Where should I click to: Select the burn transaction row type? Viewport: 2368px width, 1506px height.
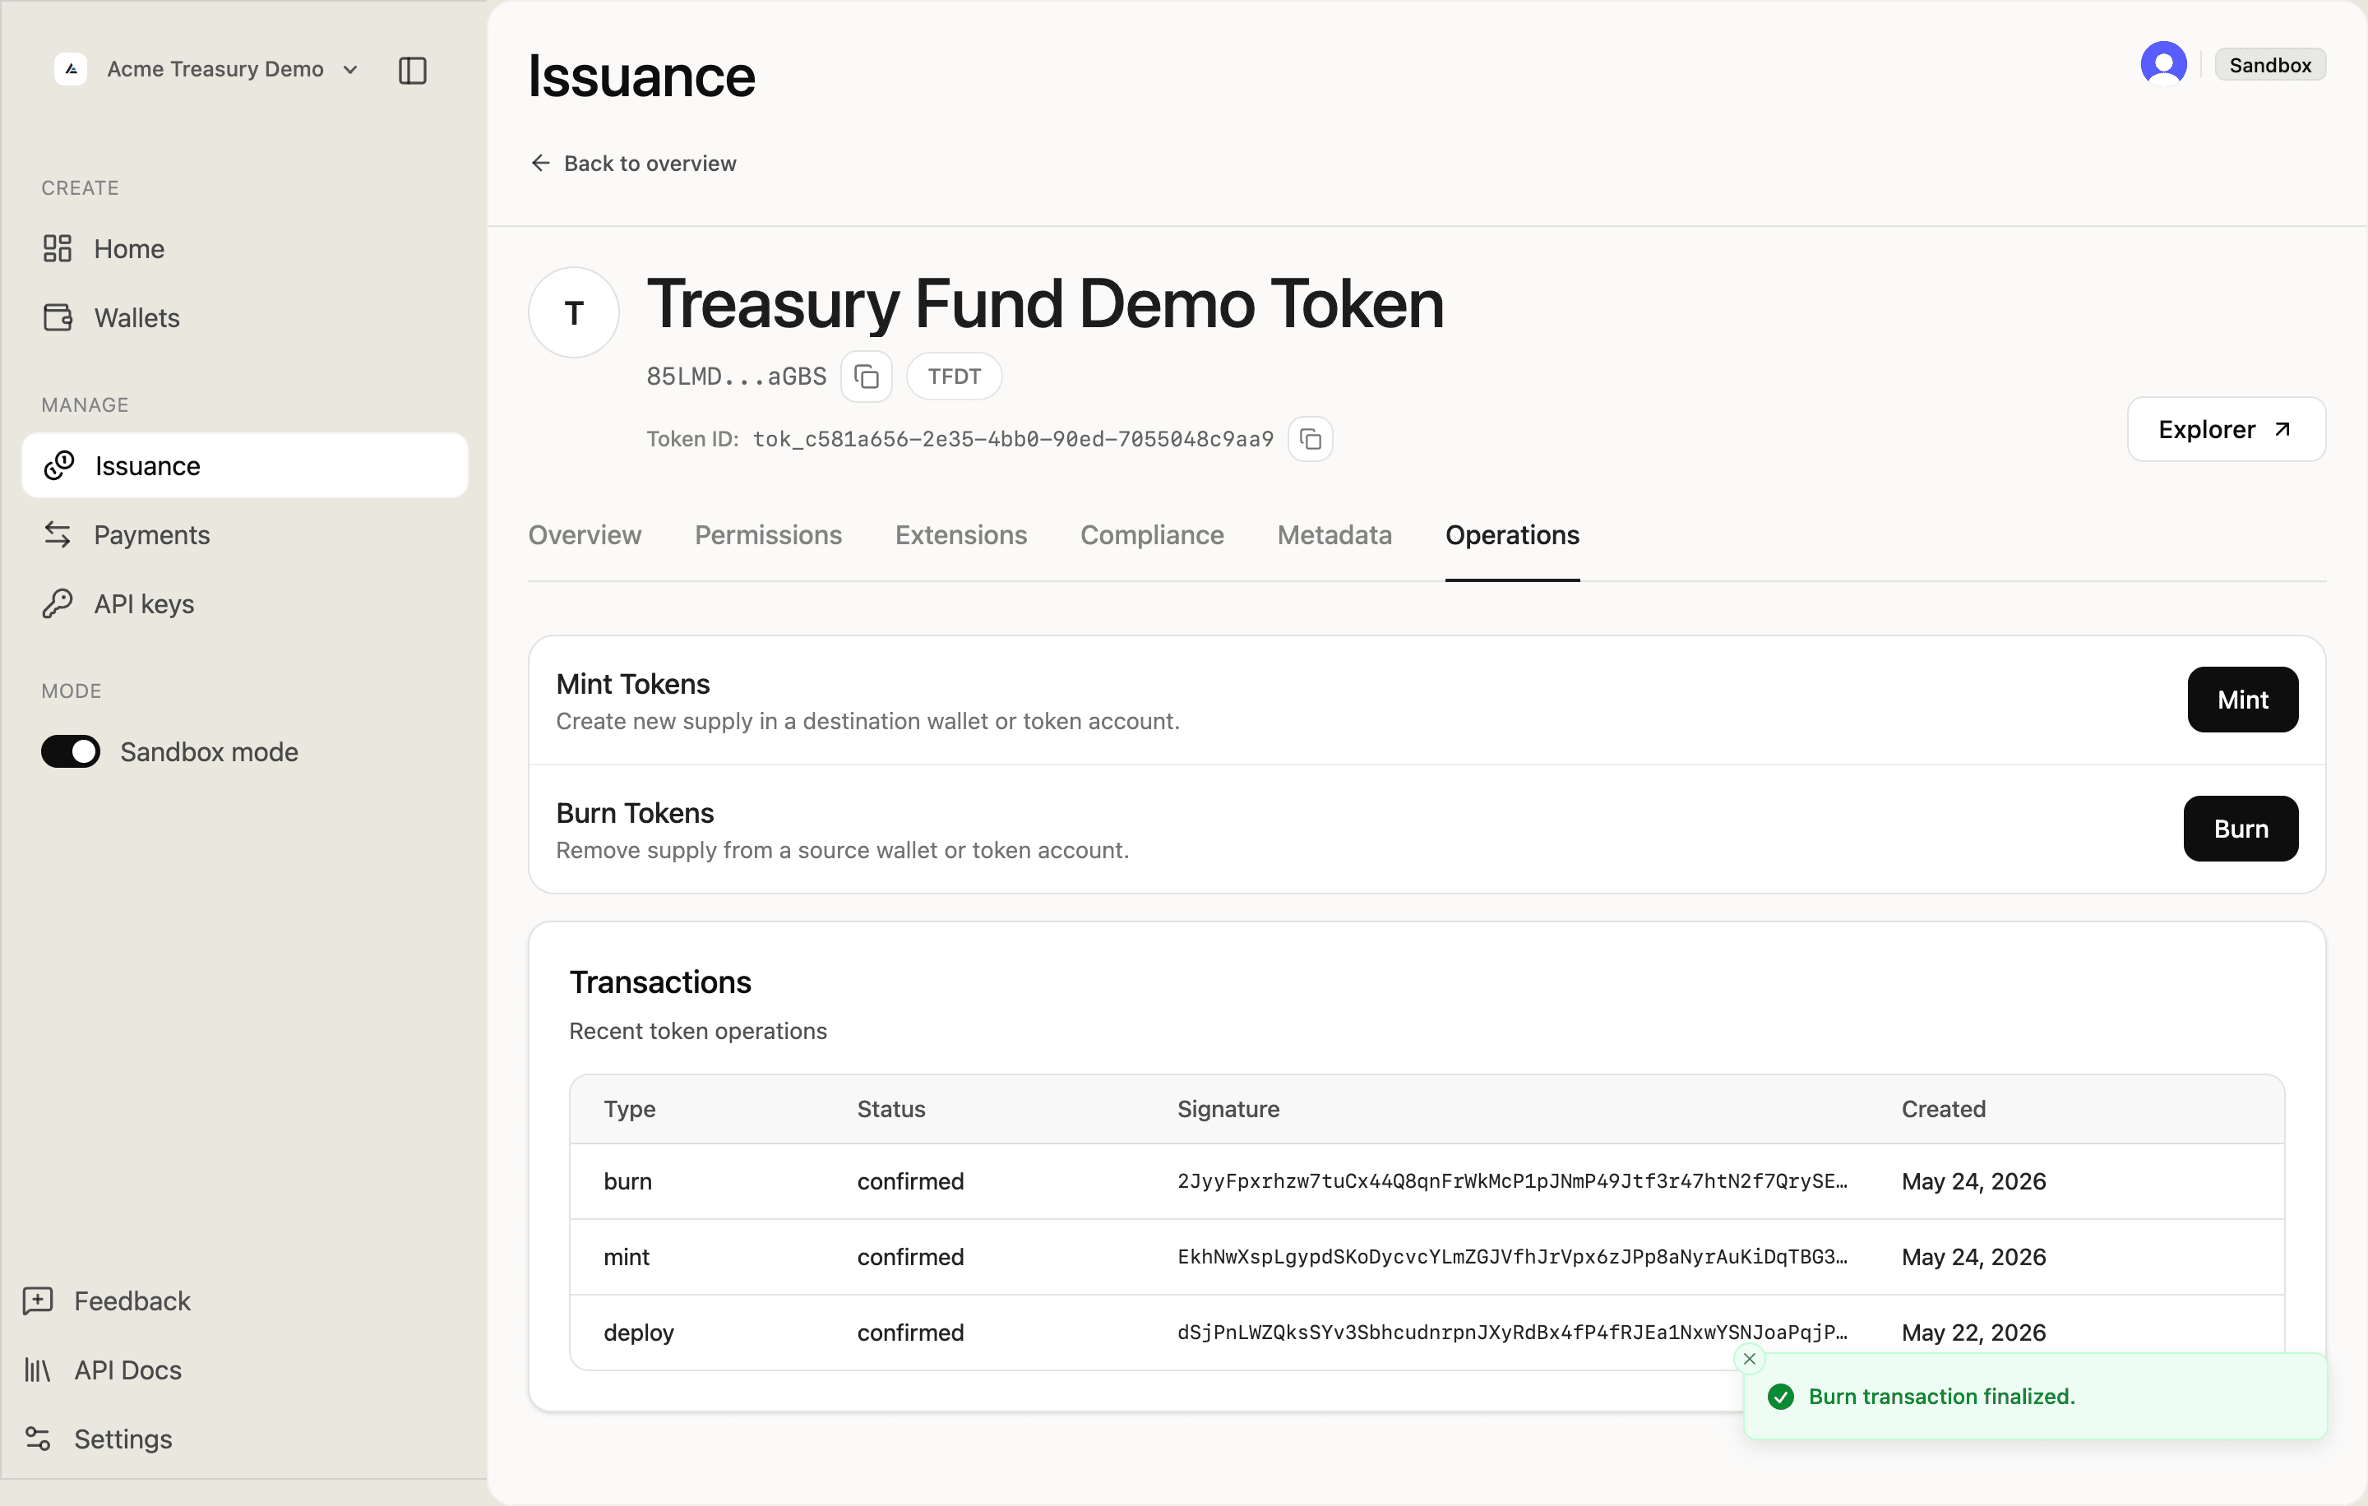coord(627,1180)
